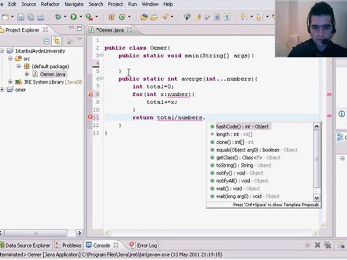Collapse the IstanbulAydinUniversity project
Viewport: 347px width, 260px height.
pos(2,51)
